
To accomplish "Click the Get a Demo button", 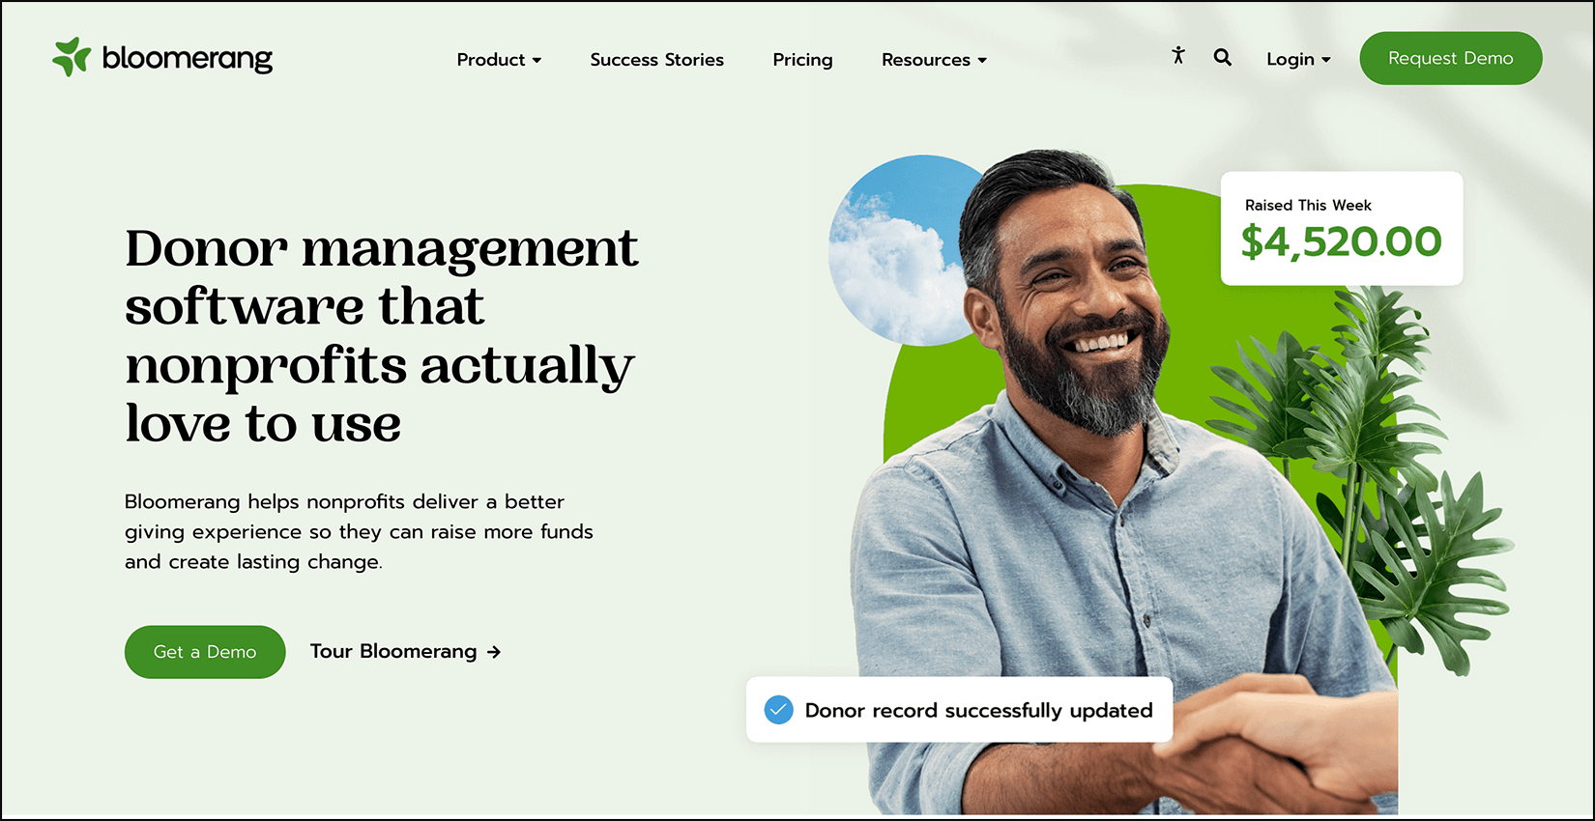I will point(205,652).
